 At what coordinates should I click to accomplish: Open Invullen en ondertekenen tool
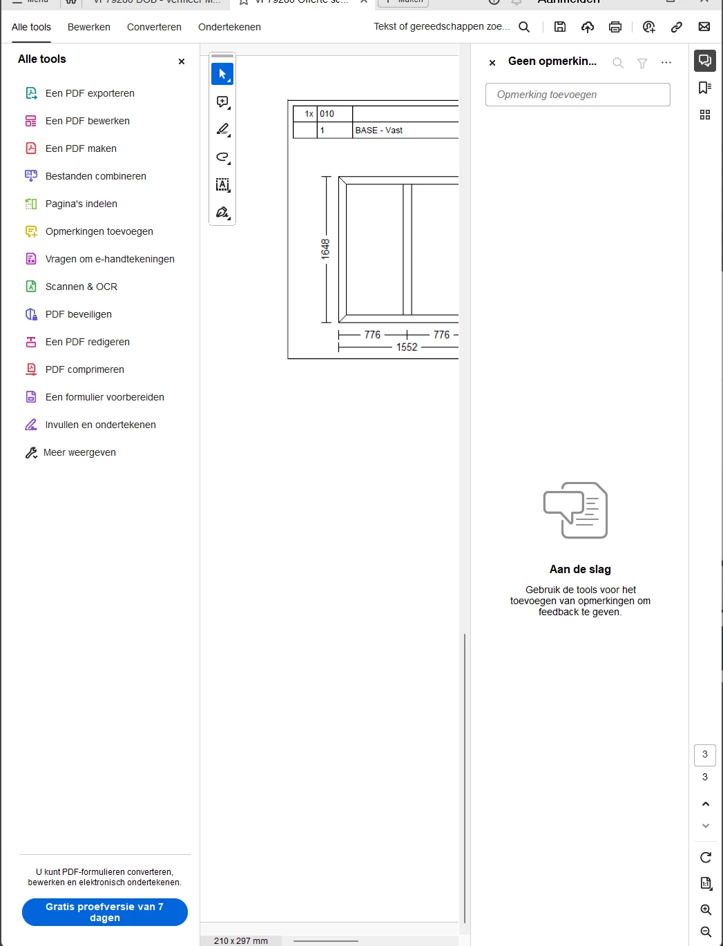pyautogui.click(x=102, y=425)
